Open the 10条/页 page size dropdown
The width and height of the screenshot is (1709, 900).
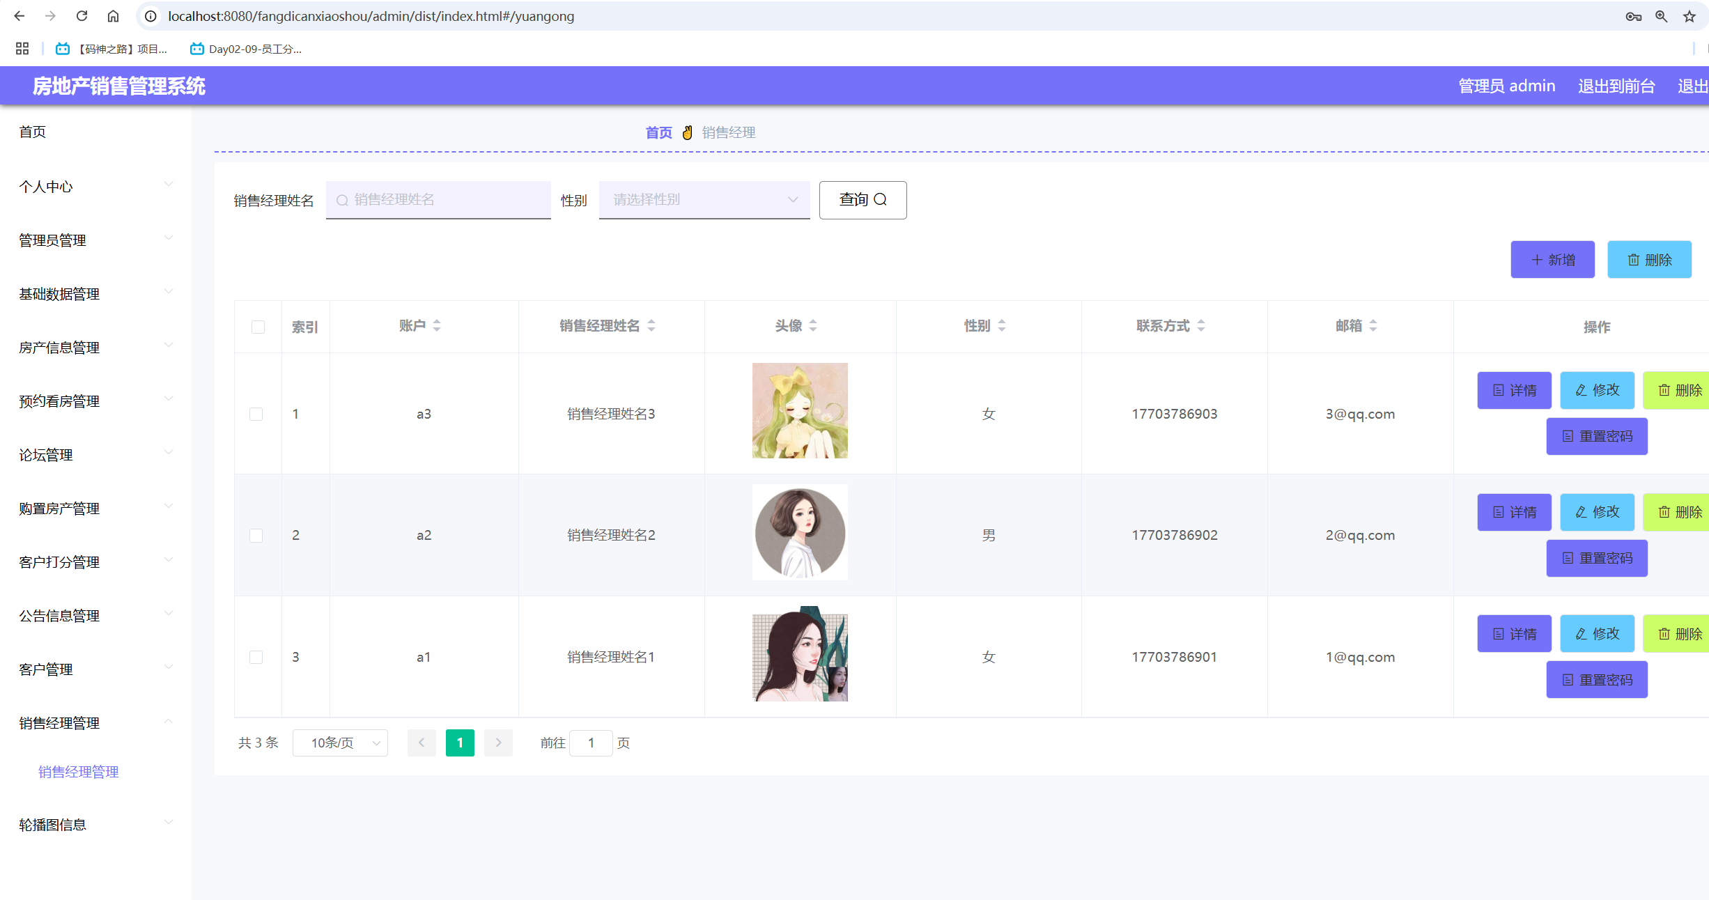[340, 743]
